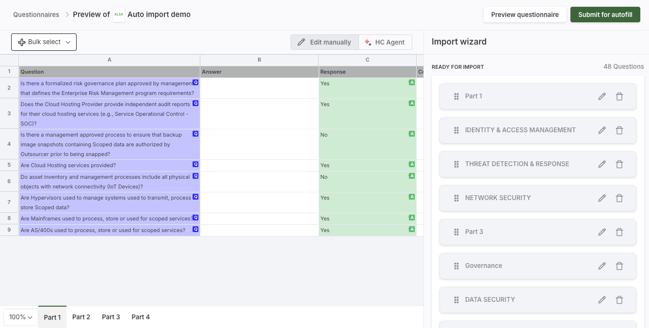Delete the Part 3 section

pos(619,232)
